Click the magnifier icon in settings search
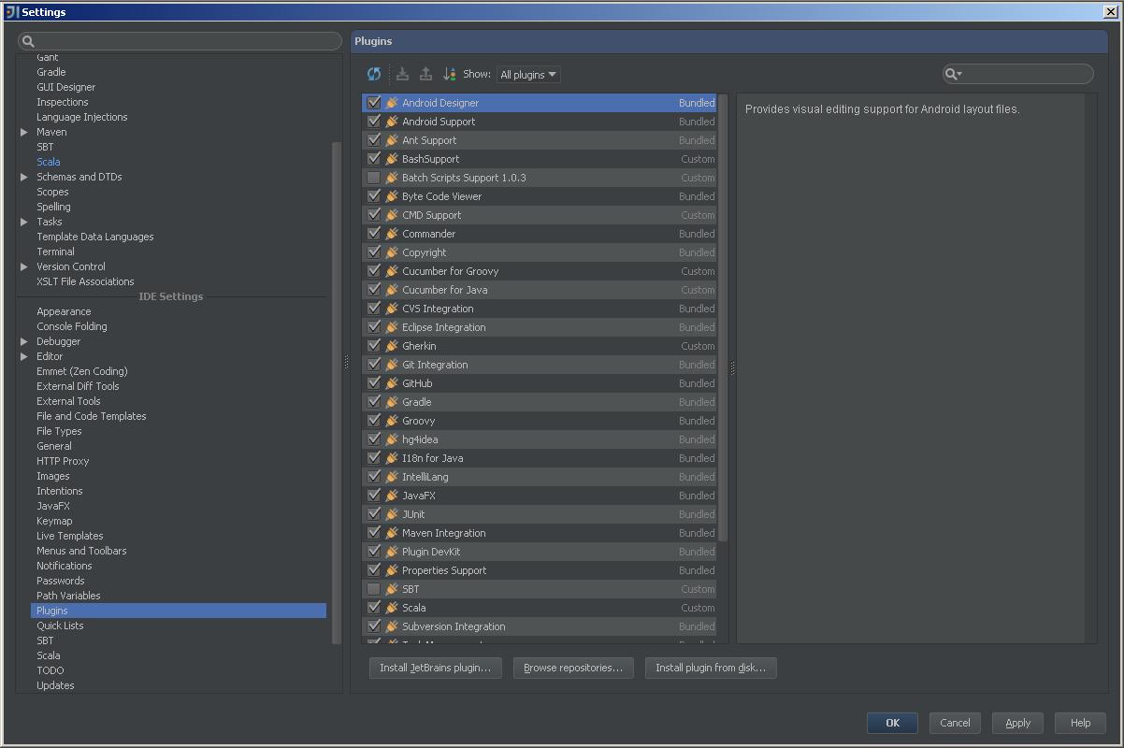The width and height of the screenshot is (1124, 748). tap(28, 41)
